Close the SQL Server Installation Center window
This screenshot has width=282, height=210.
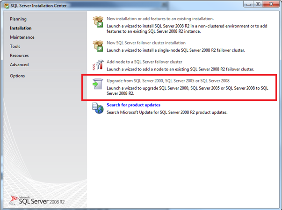271,4
